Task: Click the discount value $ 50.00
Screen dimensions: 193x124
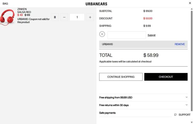Action: 148,18
